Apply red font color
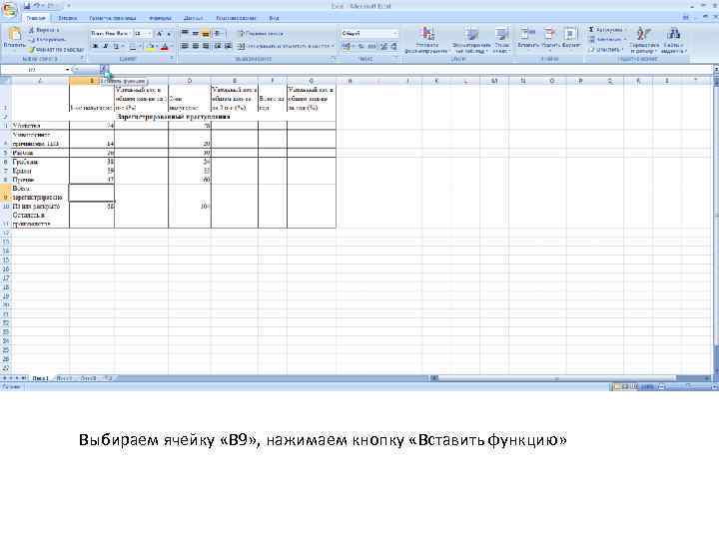 [164, 46]
